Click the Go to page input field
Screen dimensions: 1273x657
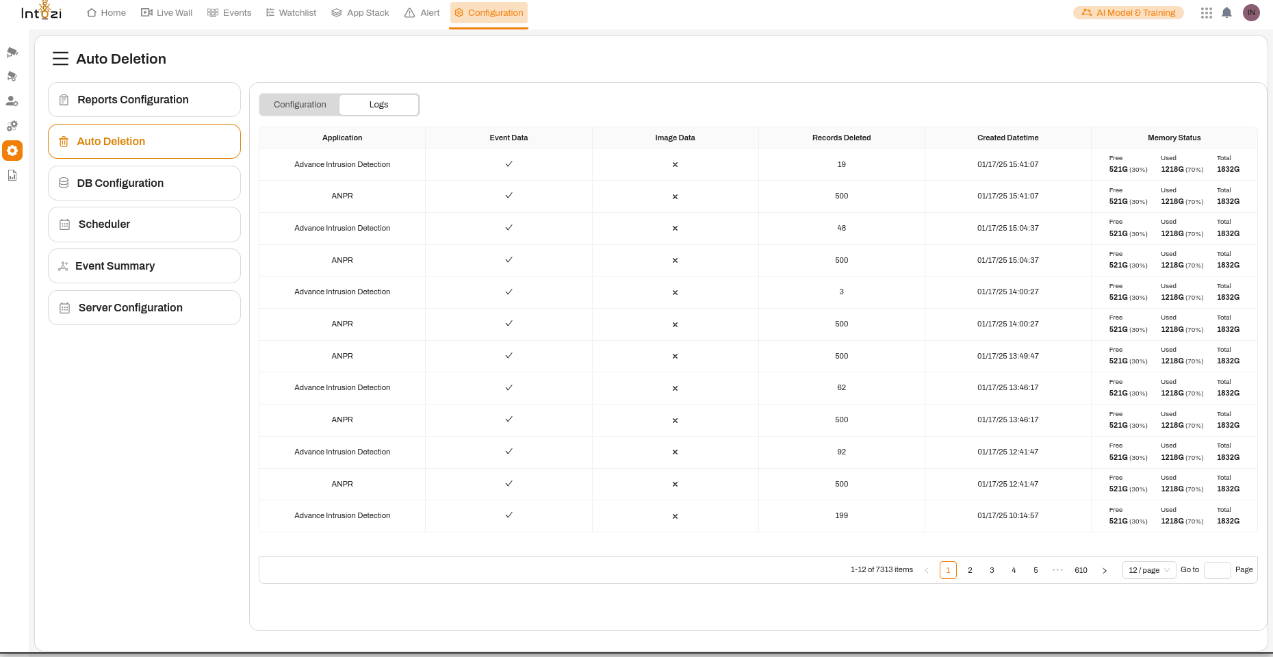[1217, 570]
